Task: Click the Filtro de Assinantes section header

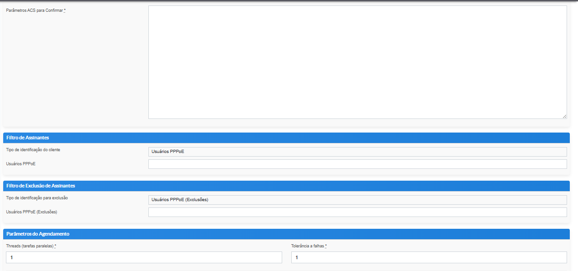Action: point(28,138)
